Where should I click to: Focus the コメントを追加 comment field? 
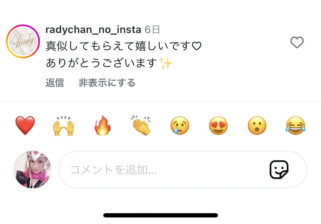coord(183,169)
